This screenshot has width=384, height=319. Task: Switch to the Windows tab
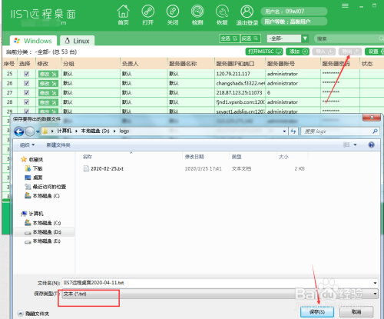click(x=33, y=41)
